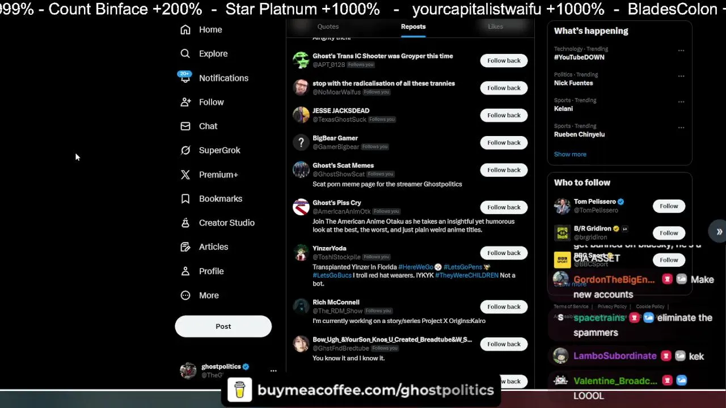The height and width of the screenshot is (408, 726).
Task: Switch to the Quotes tab
Action: click(x=328, y=27)
